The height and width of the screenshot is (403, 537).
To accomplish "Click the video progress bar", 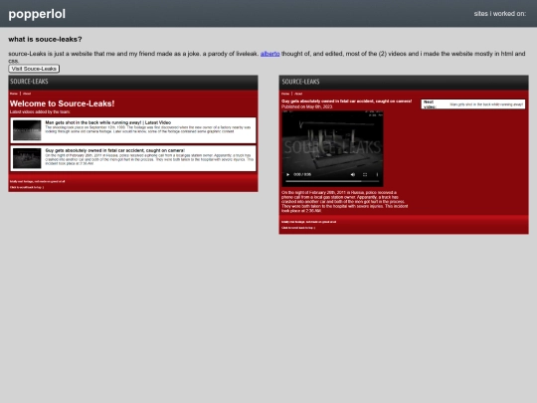I will click(x=332, y=181).
